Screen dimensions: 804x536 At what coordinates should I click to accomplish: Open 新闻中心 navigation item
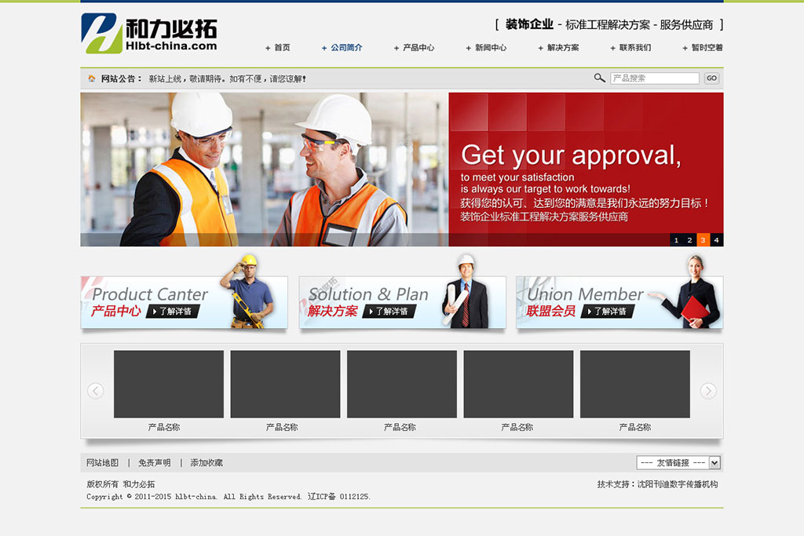[x=490, y=48]
